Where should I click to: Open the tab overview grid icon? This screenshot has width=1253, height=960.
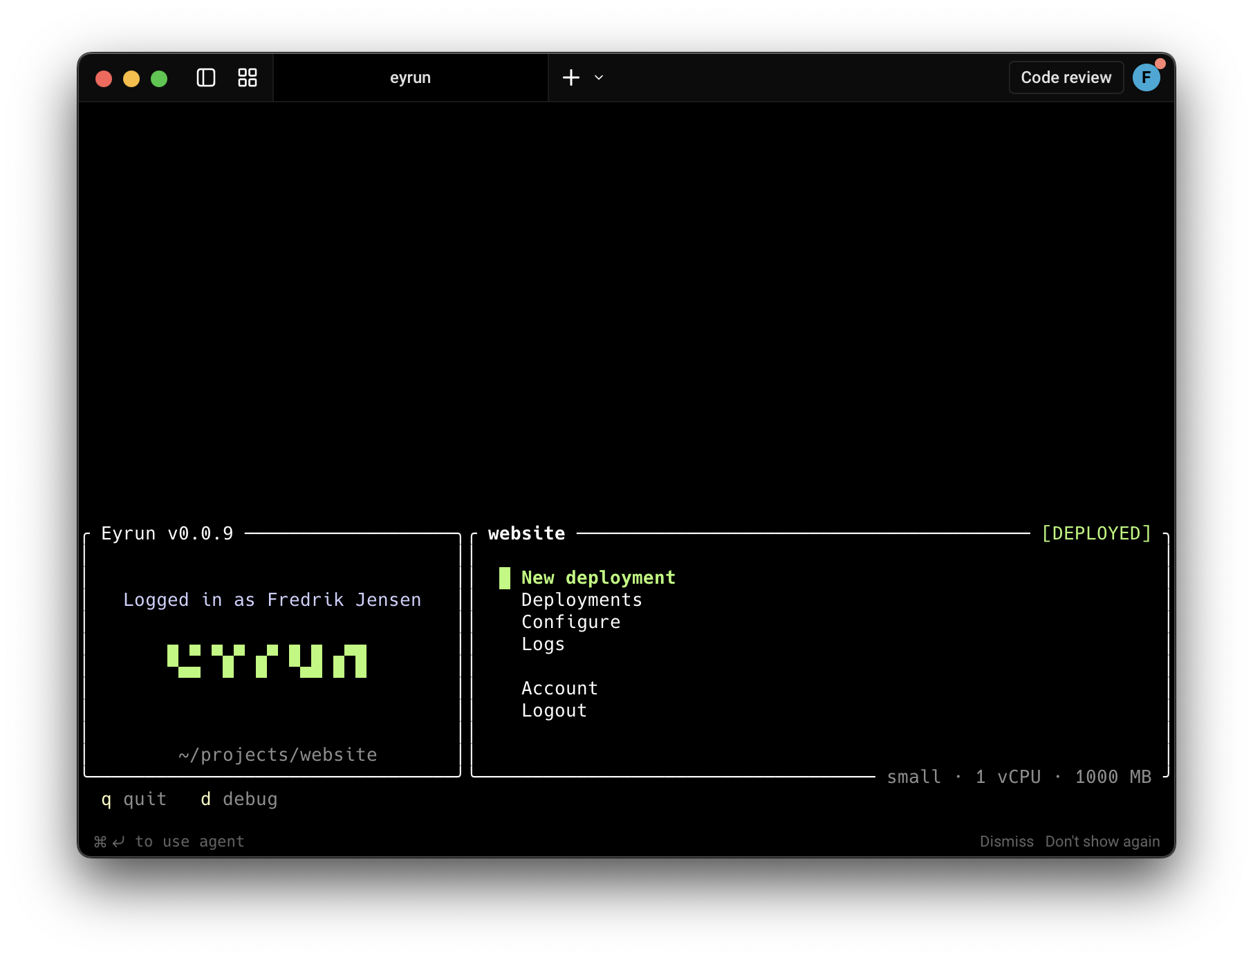click(x=247, y=78)
